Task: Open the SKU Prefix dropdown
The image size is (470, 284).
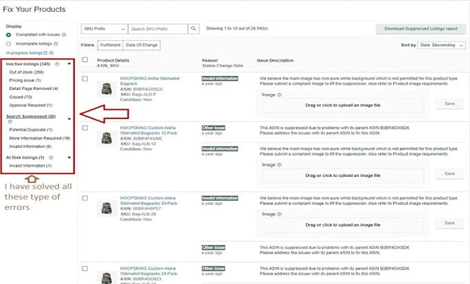Action: [x=104, y=29]
